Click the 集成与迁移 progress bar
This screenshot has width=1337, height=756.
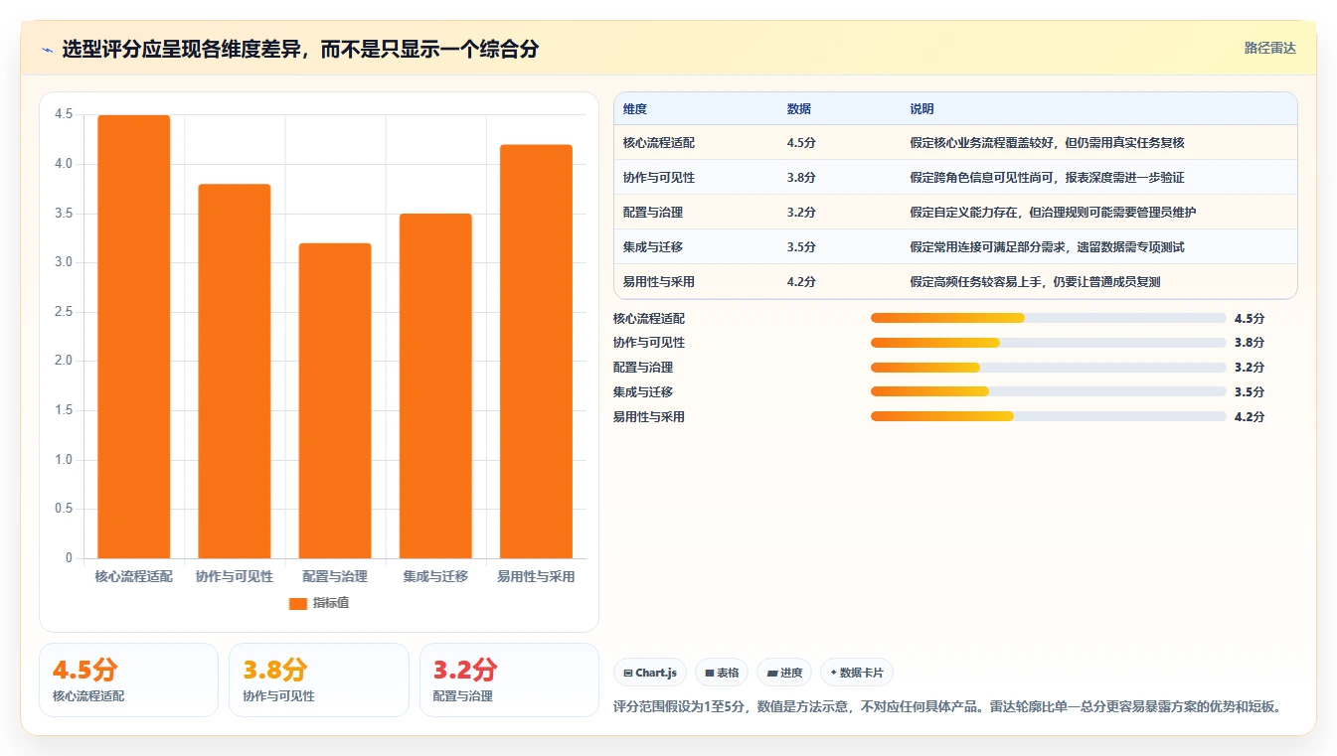click(1049, 392)
